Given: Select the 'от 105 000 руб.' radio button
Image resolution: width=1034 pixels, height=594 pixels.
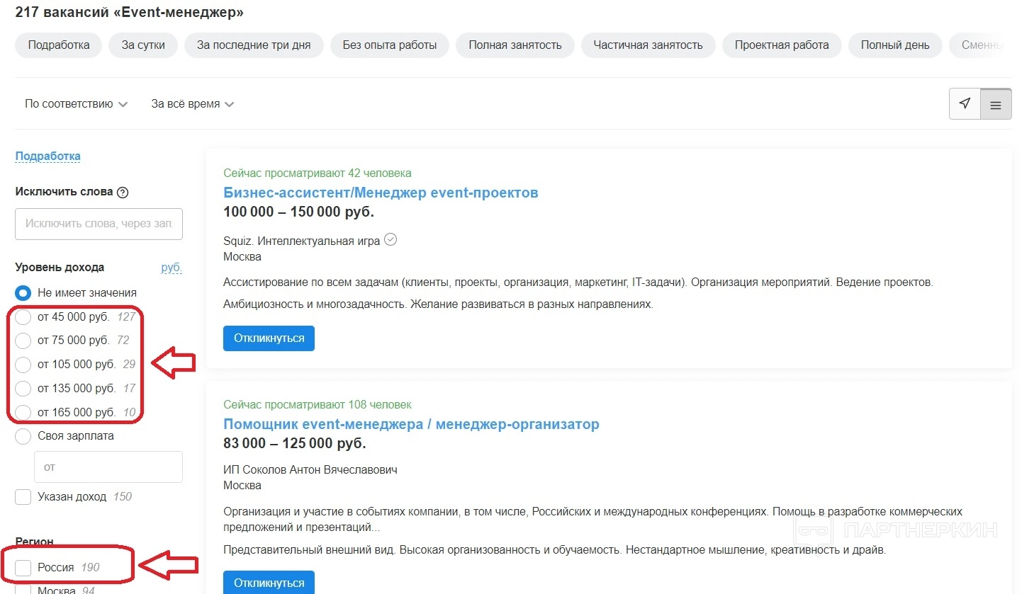Looking at the screenshot, I should point(23,365).
